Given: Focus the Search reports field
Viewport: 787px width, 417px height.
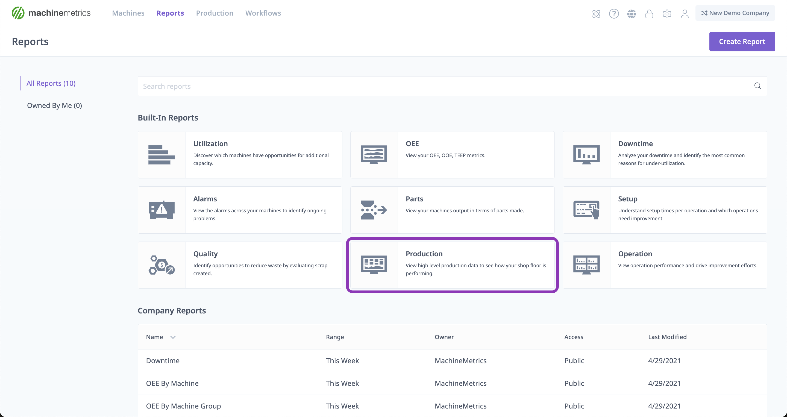Looking at the screenshot, I should 452,86.
